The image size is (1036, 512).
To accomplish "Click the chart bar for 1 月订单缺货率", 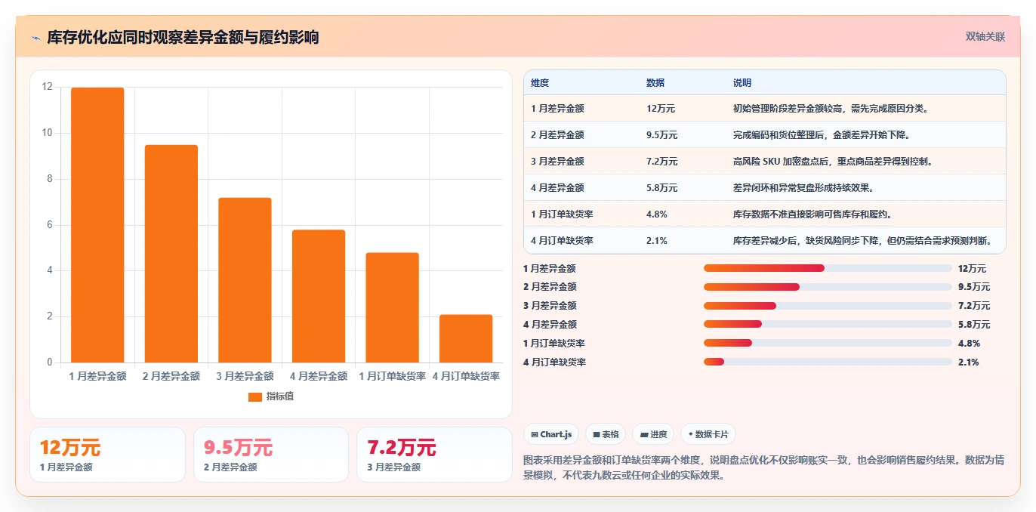I will point(392,307).
